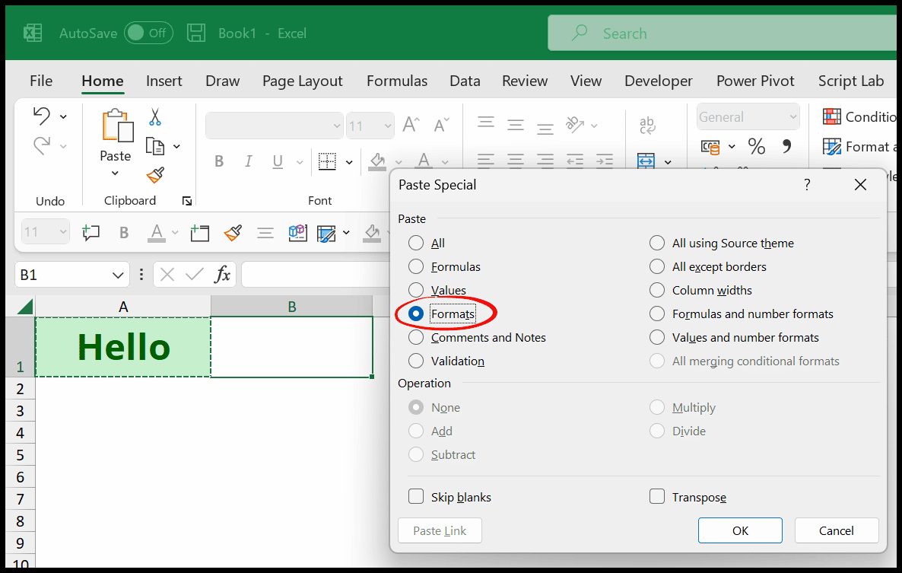The width and height of the screenshot is (902, 573).
Task: Expand the borders dropdown arrow
Action: pyautogui.click(x=348, y=161)
